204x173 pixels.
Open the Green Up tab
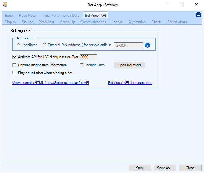(x=67, y=22)
